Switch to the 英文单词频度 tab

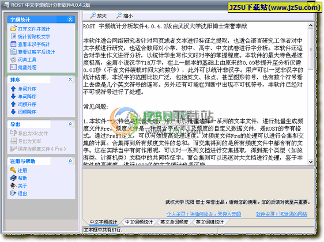(x=174, y=222)
